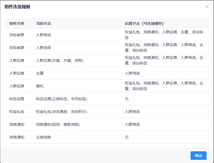The image size is (214, 163).
Task: Click the 标签设置 category cell
Action: (17, 99)
